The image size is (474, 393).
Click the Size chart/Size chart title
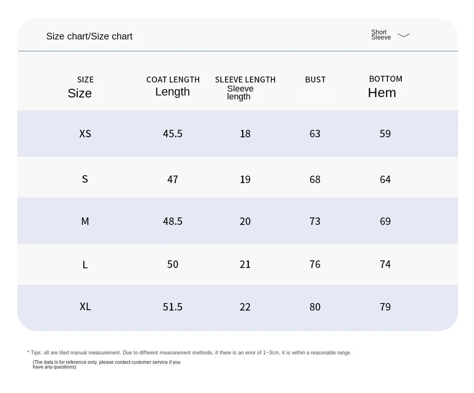89,36
